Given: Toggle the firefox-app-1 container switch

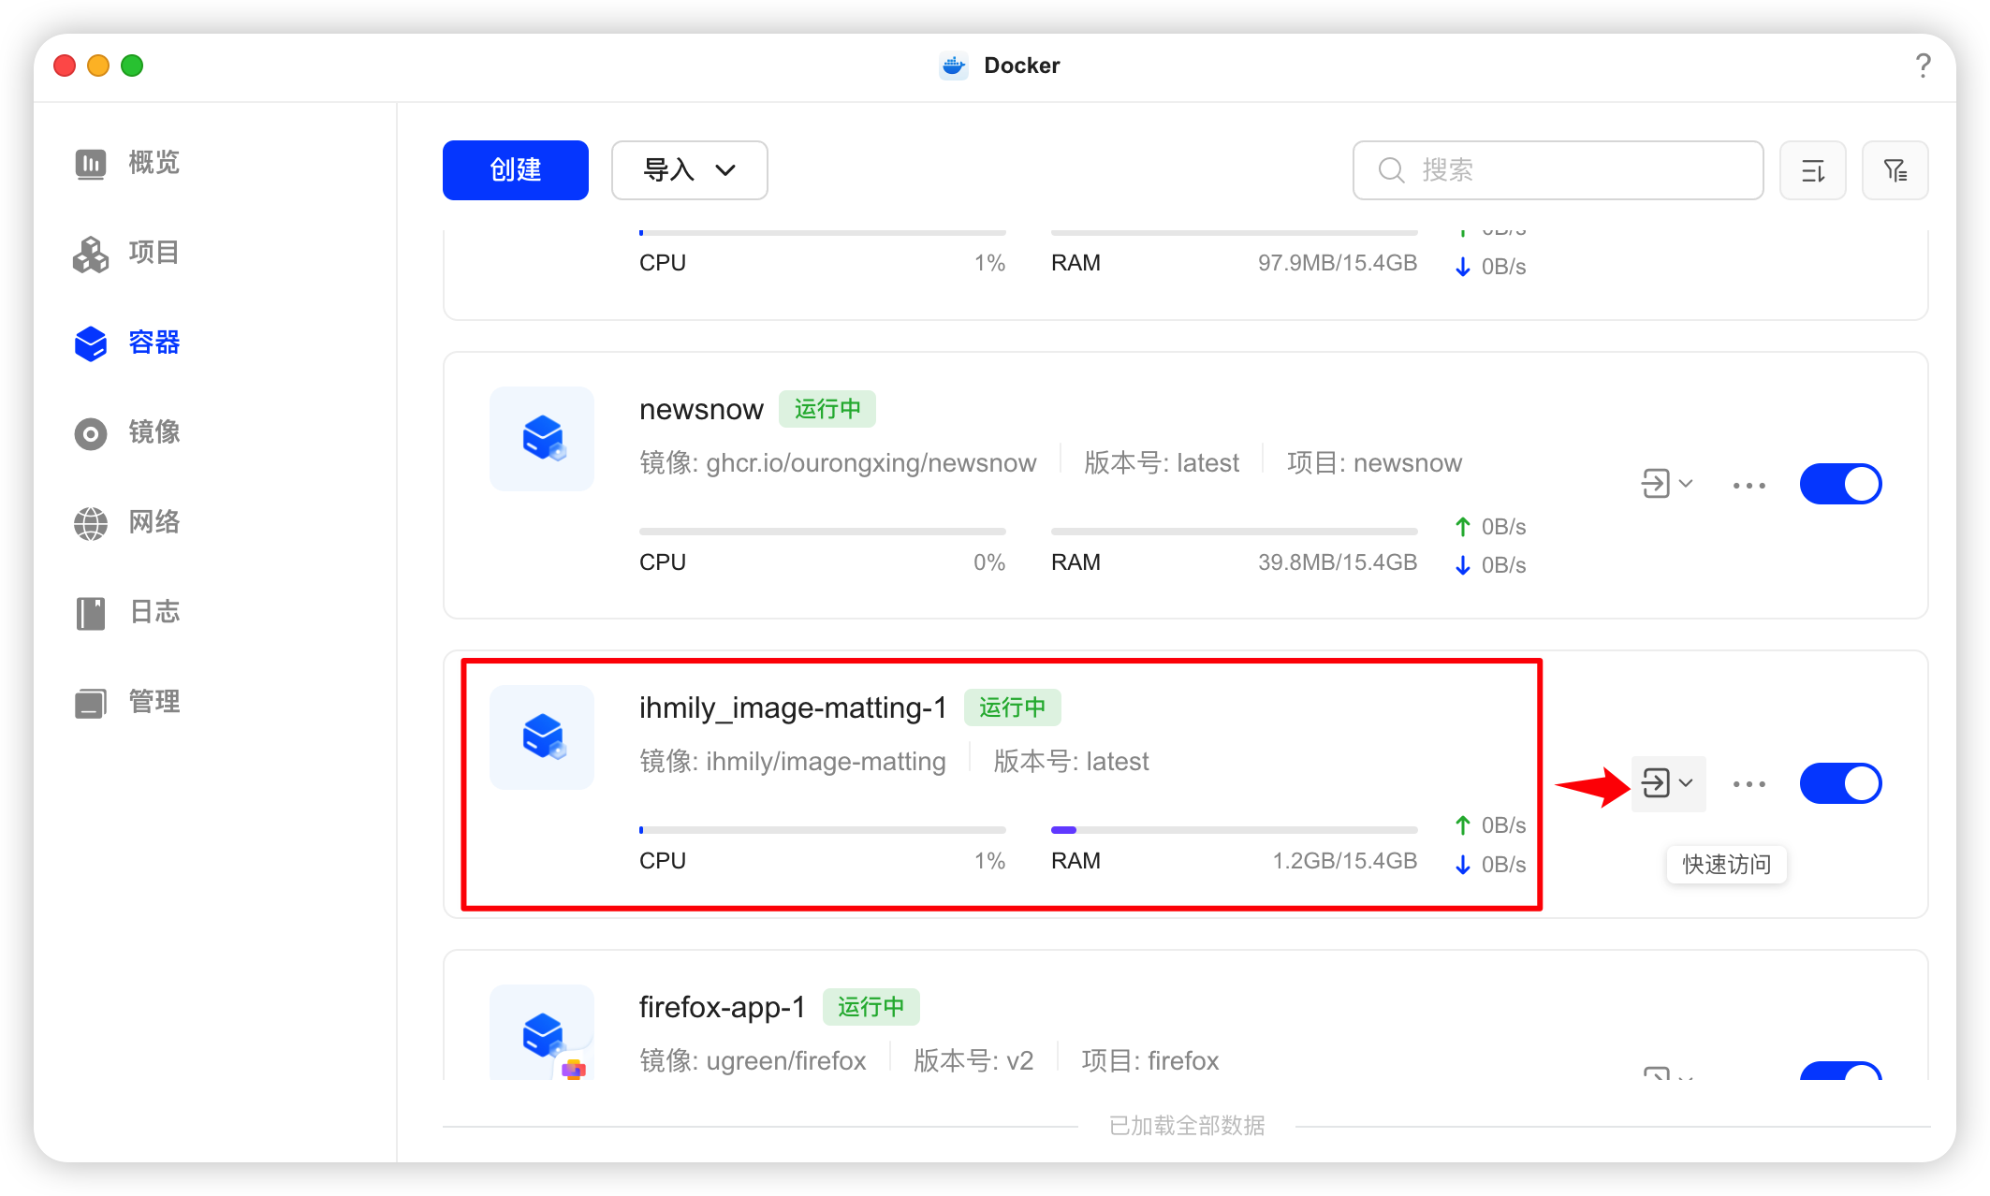Looking at the screenshot, I should click(x=1840, y=1072).
